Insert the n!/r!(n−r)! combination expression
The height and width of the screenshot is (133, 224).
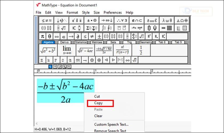(x=122, y=50)
